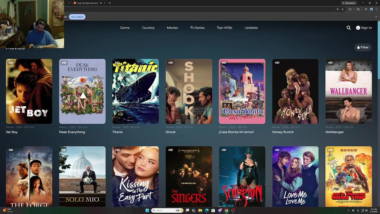Open the Updates menu item
380x214 pixels.
click(x=251, y=28)
